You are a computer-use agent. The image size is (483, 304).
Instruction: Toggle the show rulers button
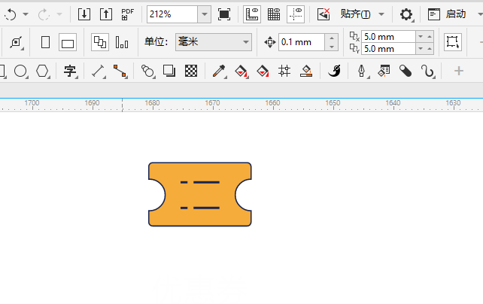click(252, 14)
